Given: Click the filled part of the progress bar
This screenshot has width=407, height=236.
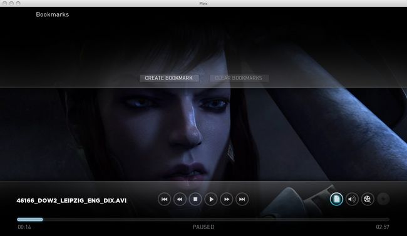Looking at the screenshot, I should point(30,220).
